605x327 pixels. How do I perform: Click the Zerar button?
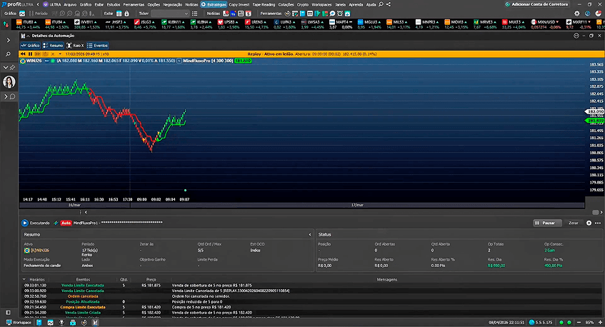(574, 223)
